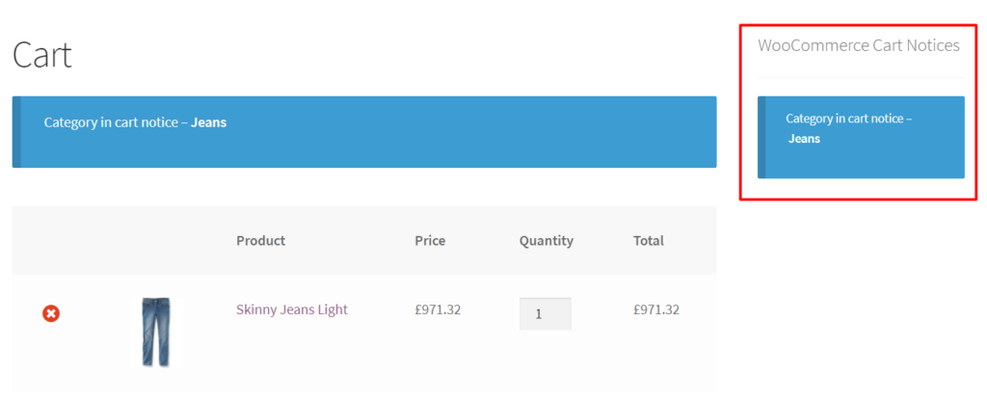987x401 pixels.
Task: Click bold Jeans in the wide notice banner
Action: 208,122
